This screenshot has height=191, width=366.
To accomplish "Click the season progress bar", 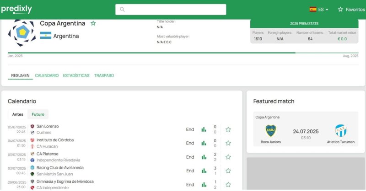I will click(183, 53).
